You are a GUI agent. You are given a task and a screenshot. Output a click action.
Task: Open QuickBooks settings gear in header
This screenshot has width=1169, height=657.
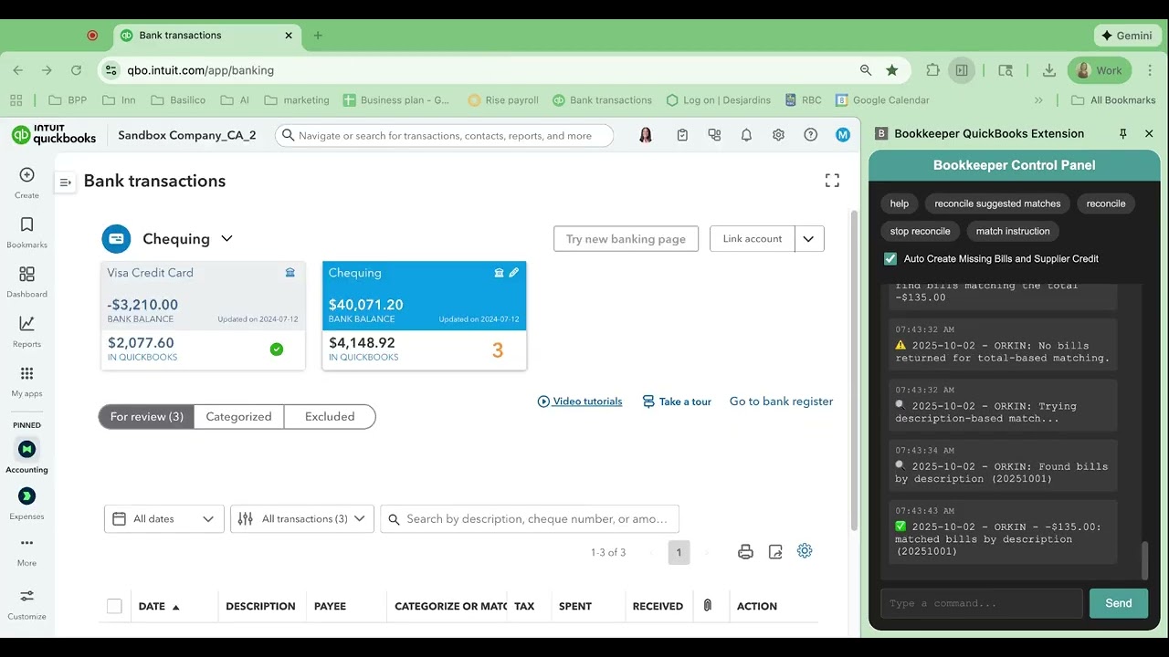coord(778,135)
